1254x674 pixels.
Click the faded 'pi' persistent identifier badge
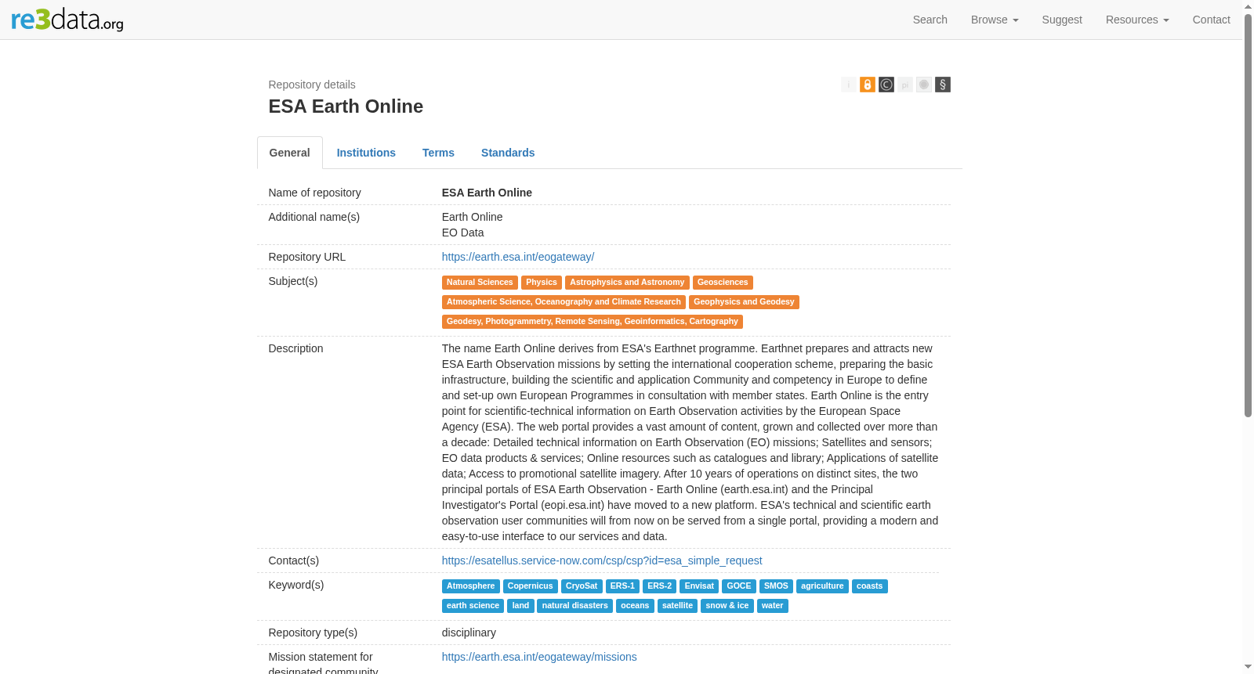(905, 85)
